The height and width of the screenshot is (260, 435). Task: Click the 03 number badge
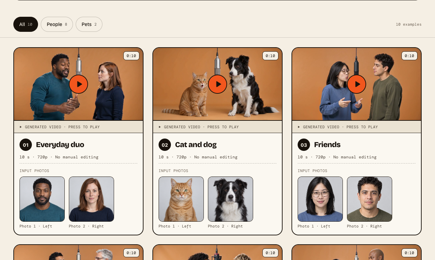304,145
